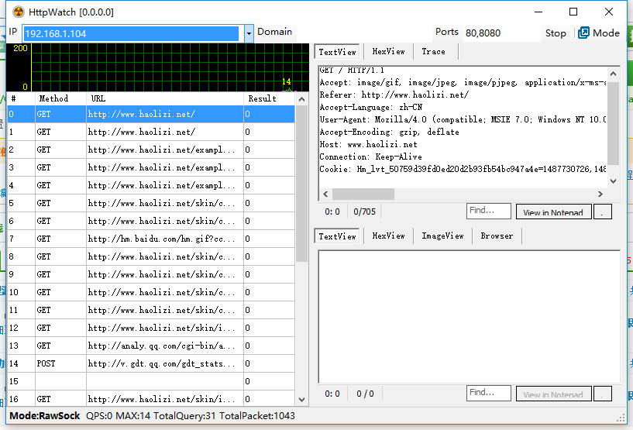Image resolution: width=633 pixels, height=430 pixels.
Task: Click the Host: www.haolizi.net header line
Action: (x=368, y=144)
